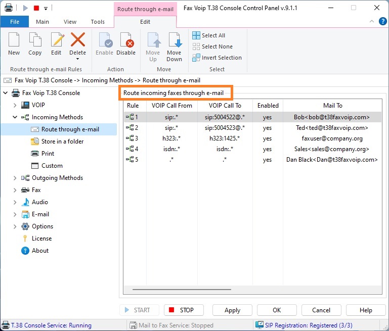Click the Move Down icon
Screen dimensions: 389x331
point(175,39)
